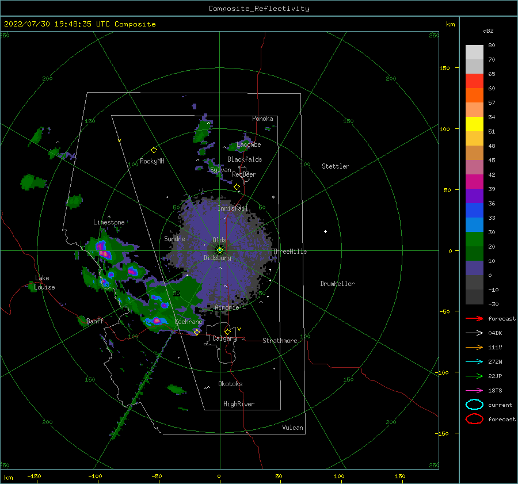Click the Composite_Reflectivity title
Screen dimensions: 518x484
click(x=259, y=9)
